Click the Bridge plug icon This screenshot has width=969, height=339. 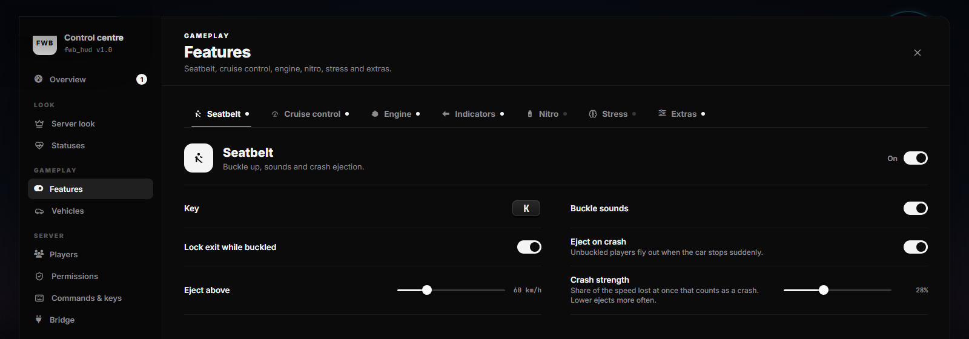tap(39, 320)
